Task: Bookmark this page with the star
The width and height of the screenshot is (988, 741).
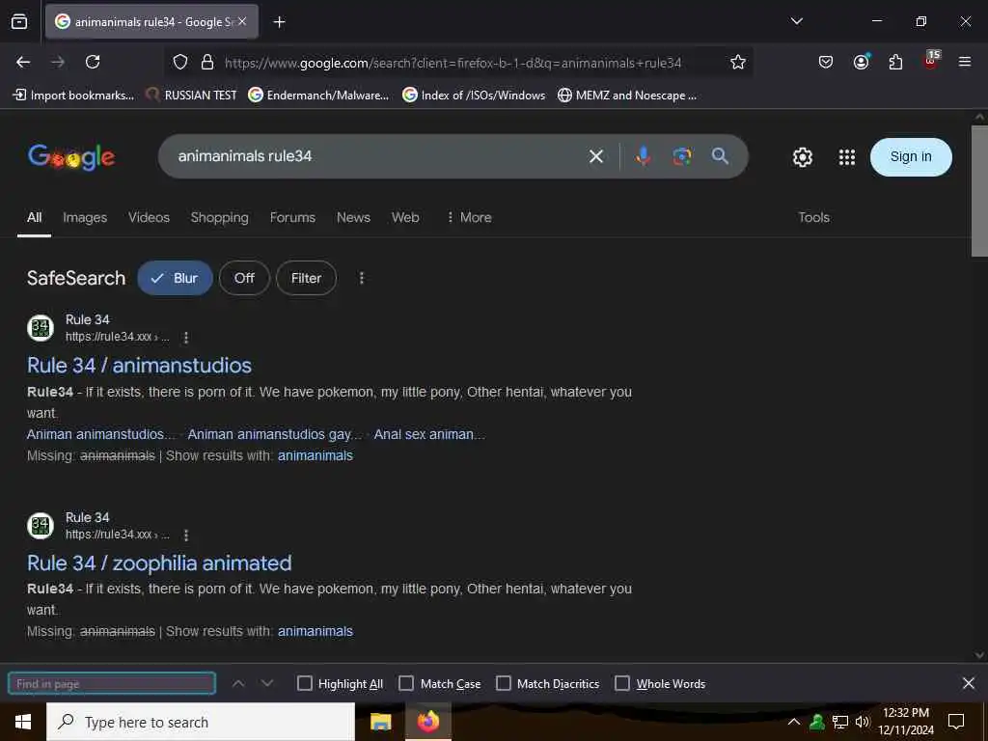Action: tap(738, 62)
